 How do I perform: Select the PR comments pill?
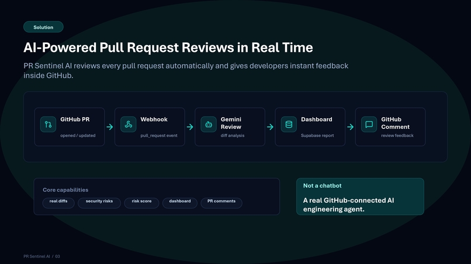tap(221, 203)
